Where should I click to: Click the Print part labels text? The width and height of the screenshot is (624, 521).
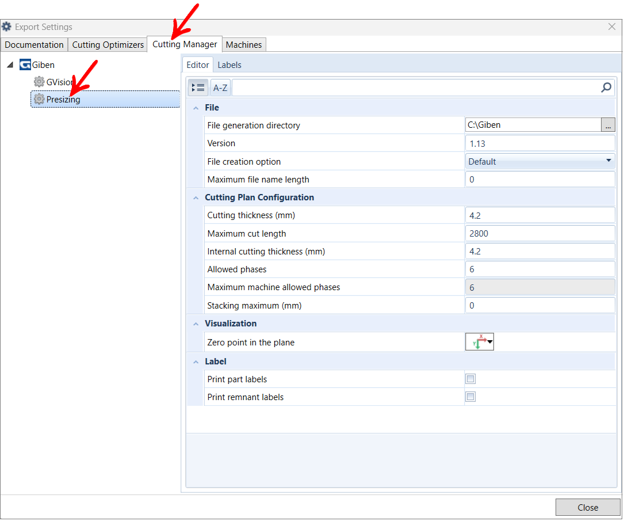tap(237, 379)
